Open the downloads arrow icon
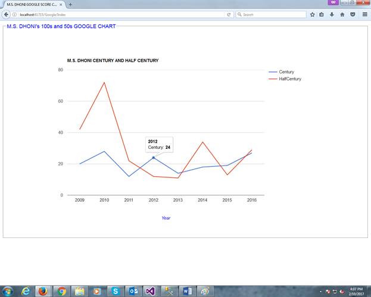Image resolution: width=371 pixels, height=297 pixels. coord(332,15)
